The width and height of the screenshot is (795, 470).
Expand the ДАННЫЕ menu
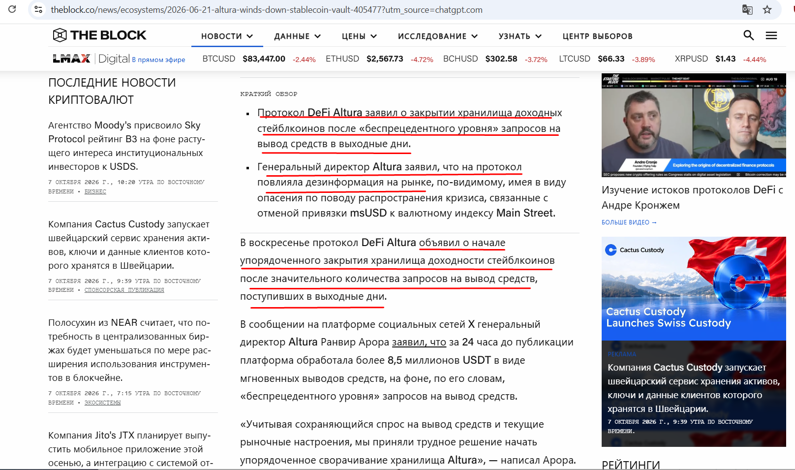click(297, 36)
